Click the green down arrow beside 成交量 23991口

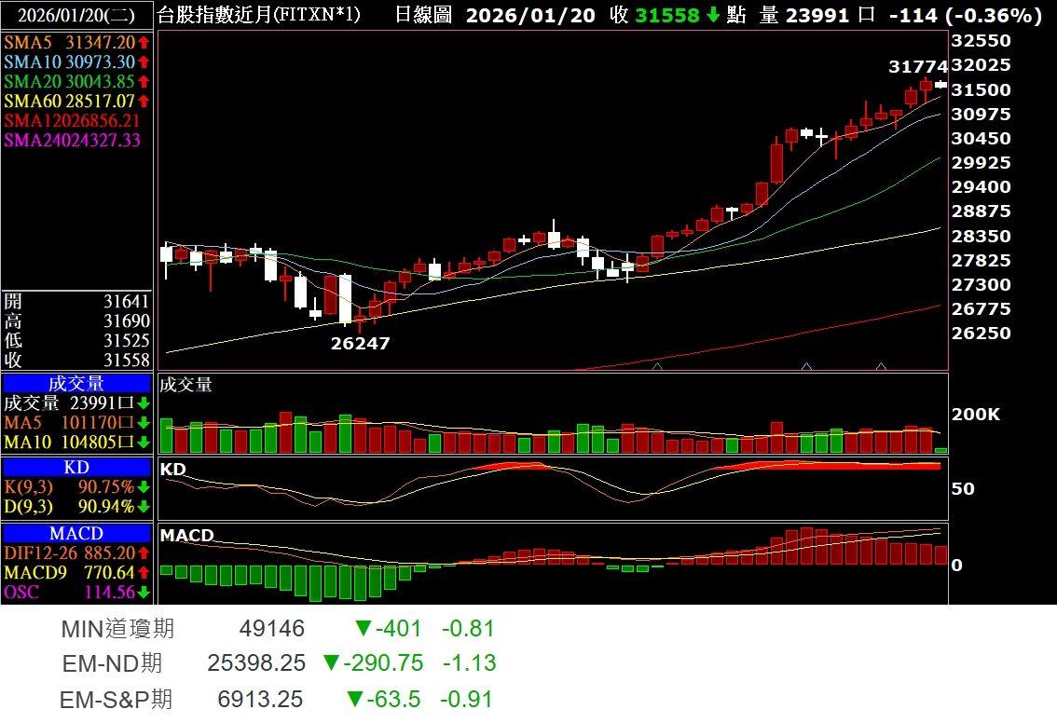coord(144,403)
